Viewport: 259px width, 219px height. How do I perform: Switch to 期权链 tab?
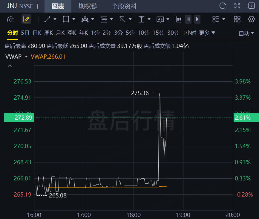[88, 6]
